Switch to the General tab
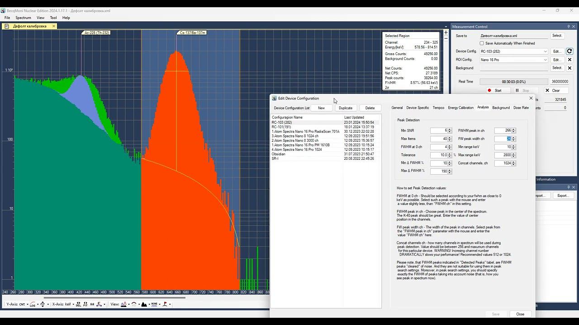This screenshot has height=325, width=579. pyautogui.click(x=397, y=108)
